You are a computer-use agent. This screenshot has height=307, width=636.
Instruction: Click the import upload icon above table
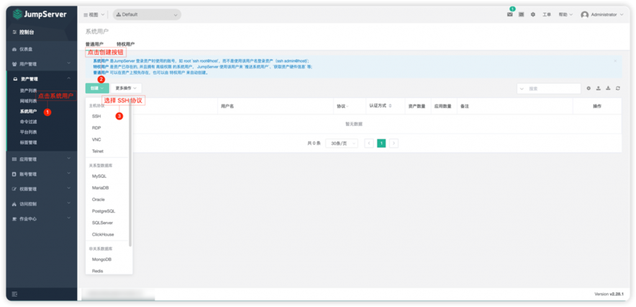598,88
